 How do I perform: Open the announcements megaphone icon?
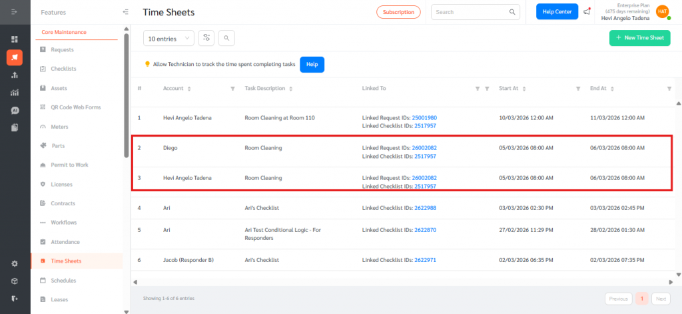[587, 12]
